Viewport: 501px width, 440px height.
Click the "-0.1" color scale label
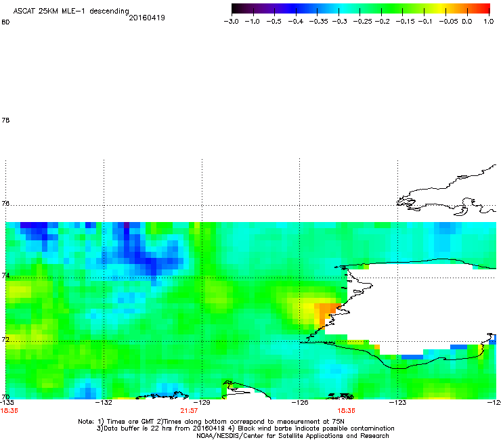pyautogui.click(x=424, y=22)
